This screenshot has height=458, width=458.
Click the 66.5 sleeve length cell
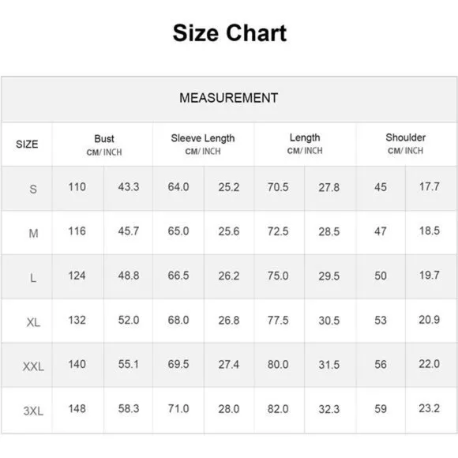point(178,276)
